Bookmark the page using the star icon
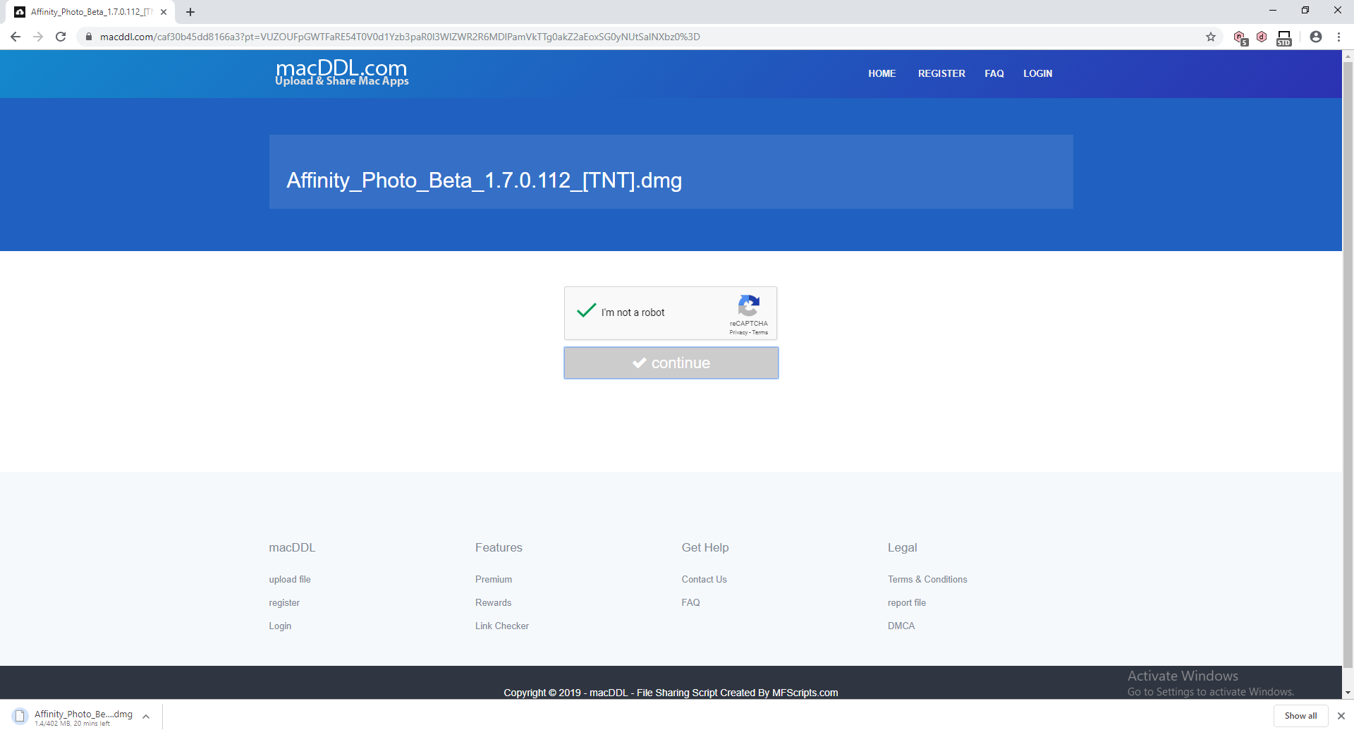The width and height of the screenshot is (1354, 730). [x=1211, y=36]
